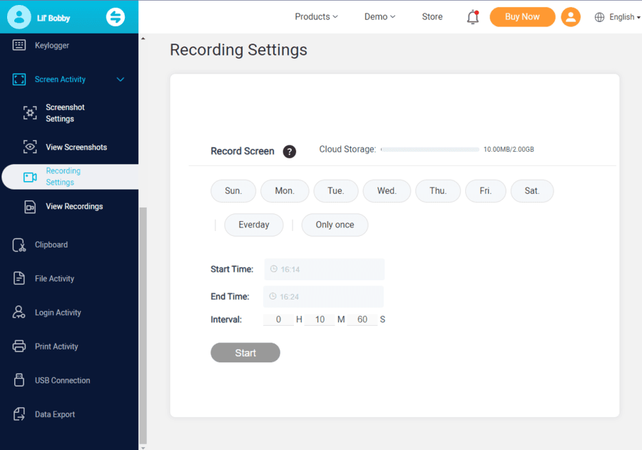Enable Only once recording mode
The height and width of the screenshot is (450, 642).
pos(335,225)
